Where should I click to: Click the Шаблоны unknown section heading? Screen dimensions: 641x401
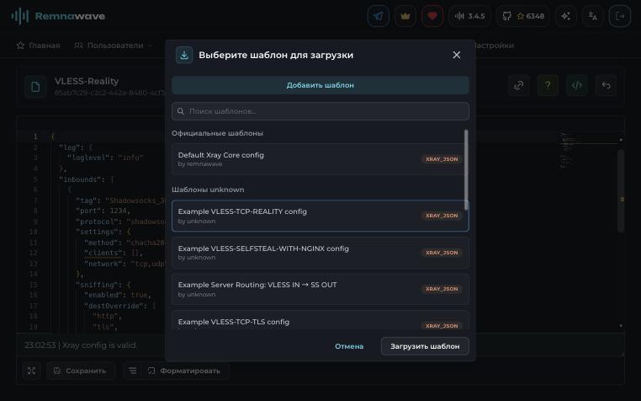pyautogui.click(x=208, y=190)
